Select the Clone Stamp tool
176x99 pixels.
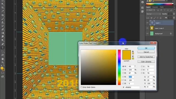(x=2, y=22)
